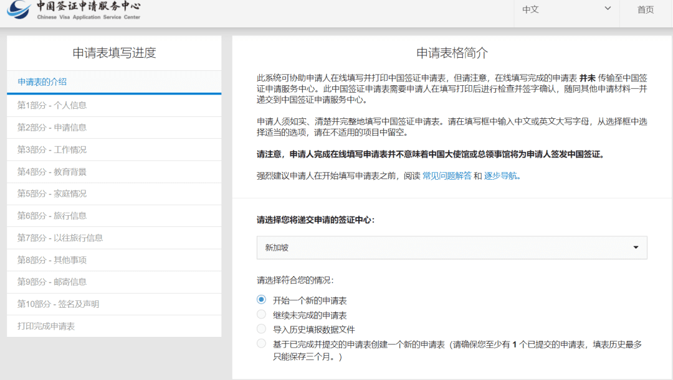This screenshot has width=673, height=380.
Task: Select 开始一个新的申请表 radio button
Action: (x=262, y=300)
